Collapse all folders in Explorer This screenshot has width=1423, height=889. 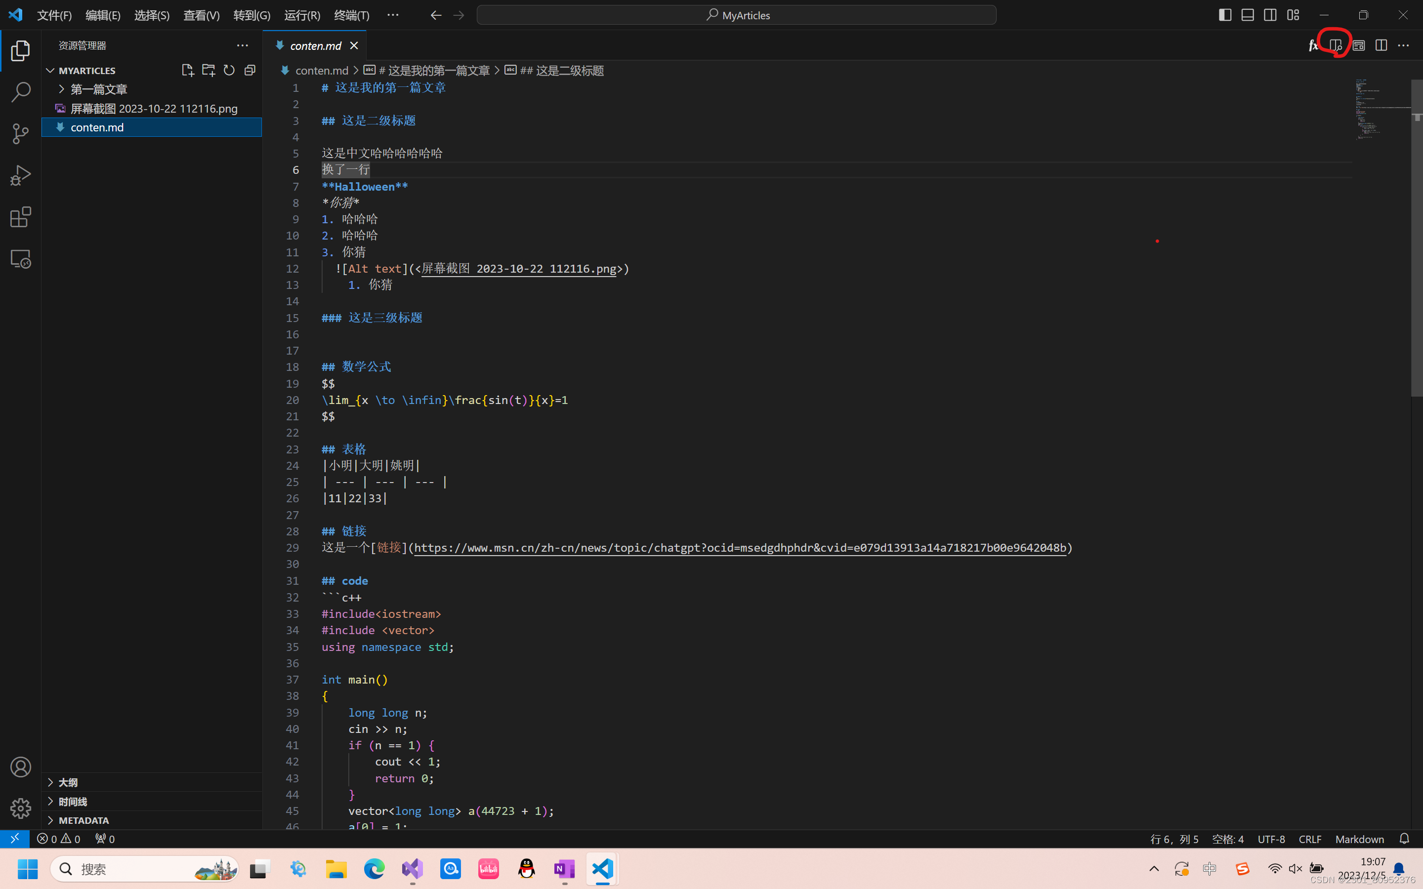click(250, 70)
